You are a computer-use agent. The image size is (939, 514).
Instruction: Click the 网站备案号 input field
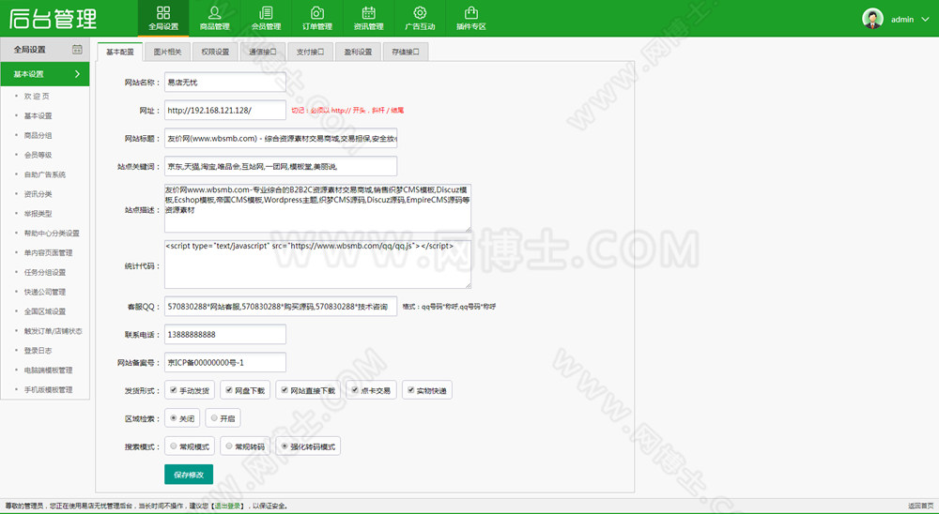pyautogui.click(x=225, y=363)
